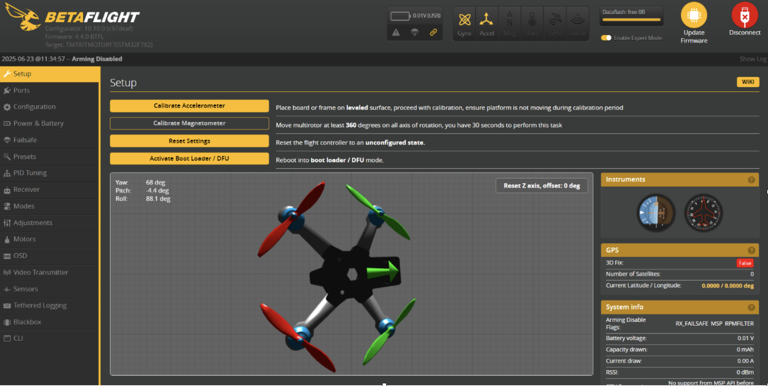Click the heading compass instrument
This screenshot has height=386, width=768.
click(x=703, y=213)
